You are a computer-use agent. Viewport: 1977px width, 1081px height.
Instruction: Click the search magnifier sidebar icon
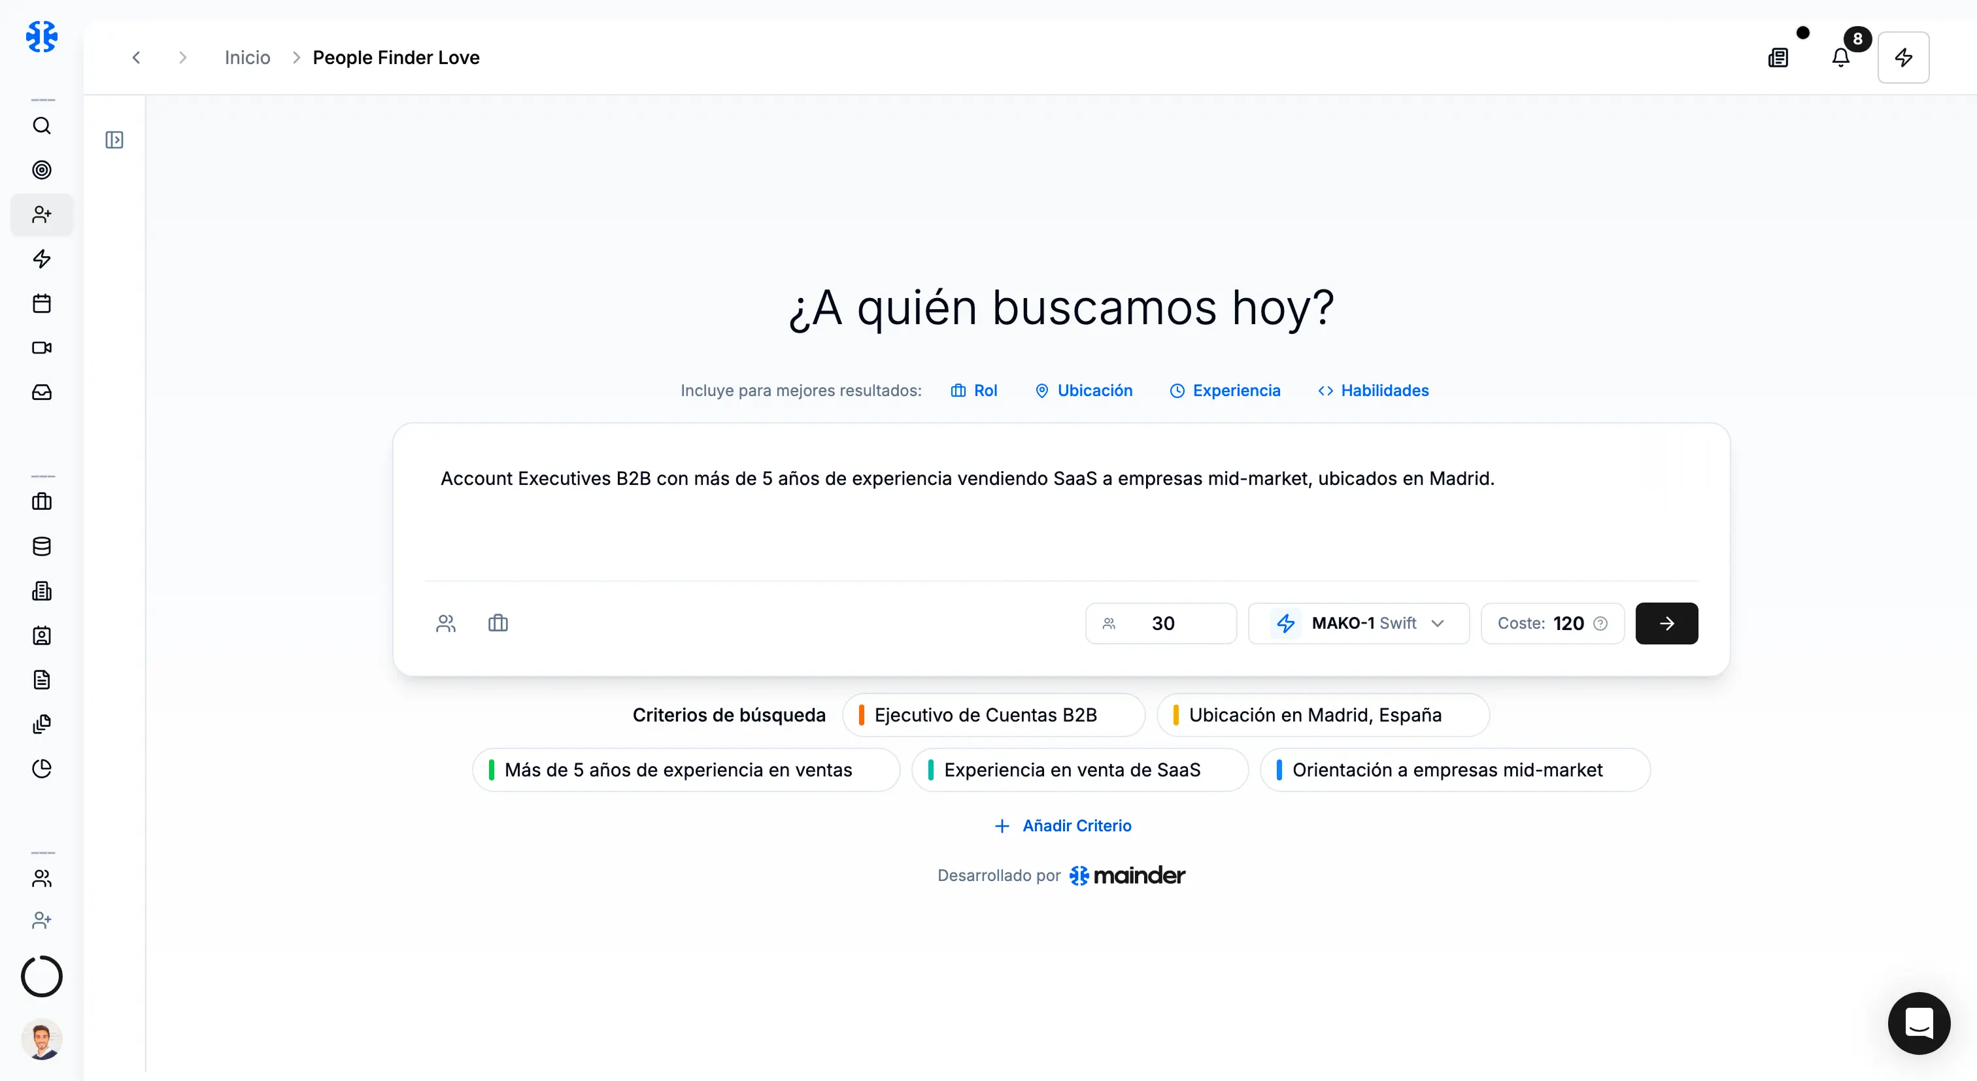[x=41, y=126]
